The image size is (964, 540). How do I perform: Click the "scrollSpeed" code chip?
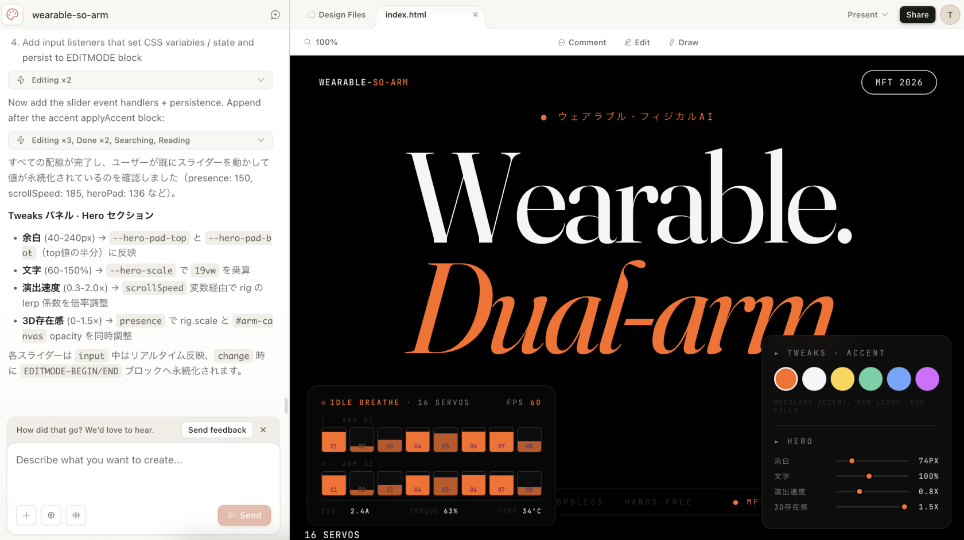pyautogui.click(x=154, y=288)
